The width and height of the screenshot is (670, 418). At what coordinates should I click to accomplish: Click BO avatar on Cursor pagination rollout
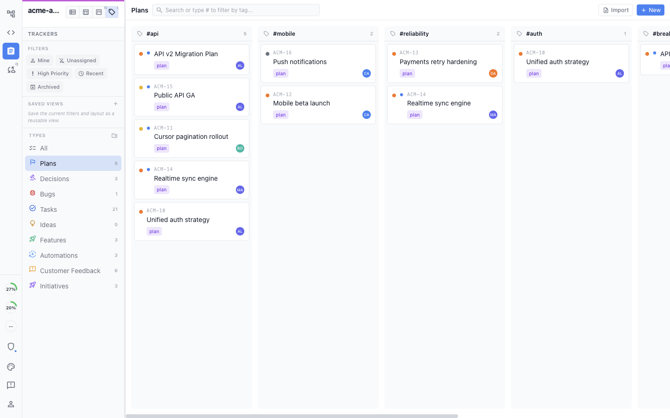click(240, 149)
